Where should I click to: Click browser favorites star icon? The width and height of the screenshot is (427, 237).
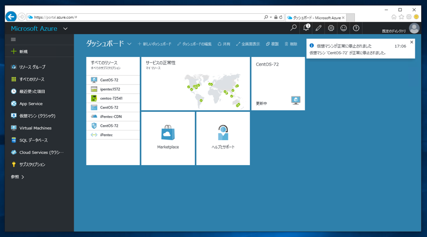(401, 17)
